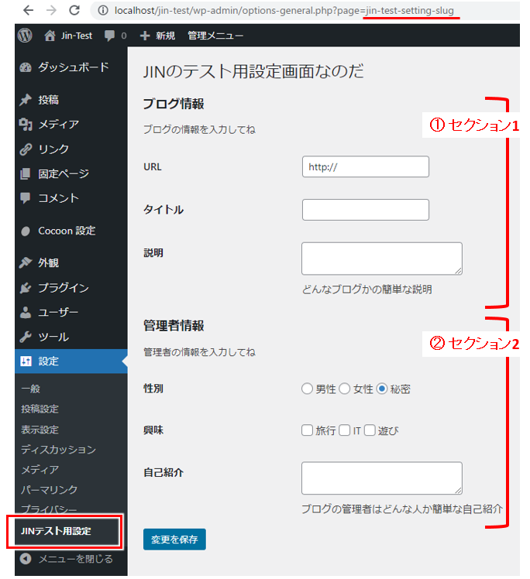Click the リンク chain icon
The height and width of the screenshot is (579, 530).
[26, 149]
